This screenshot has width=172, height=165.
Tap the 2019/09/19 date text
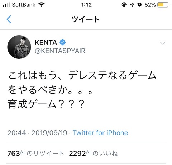pyautogui.click(x=49, y=133)
